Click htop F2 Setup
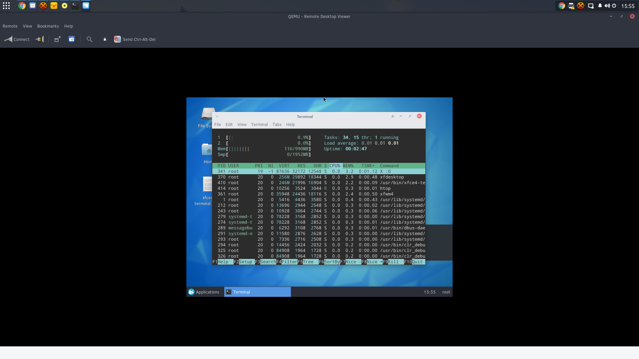This screenshot has width=639, height=359. pos(244,262)
